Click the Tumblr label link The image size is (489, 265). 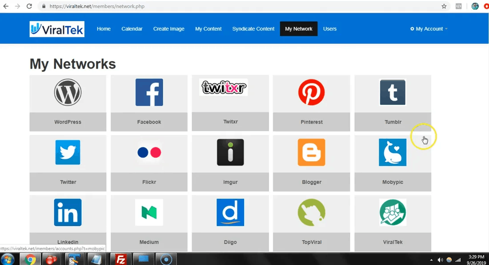tap(393, 122)
